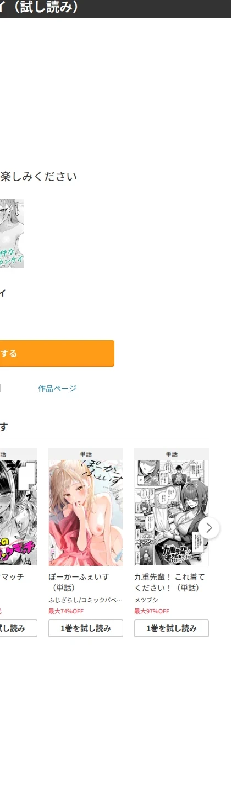Click 1巻を試し読み under 九重先輩
Screen dimensions: 231x789
[x=172, y=628]
